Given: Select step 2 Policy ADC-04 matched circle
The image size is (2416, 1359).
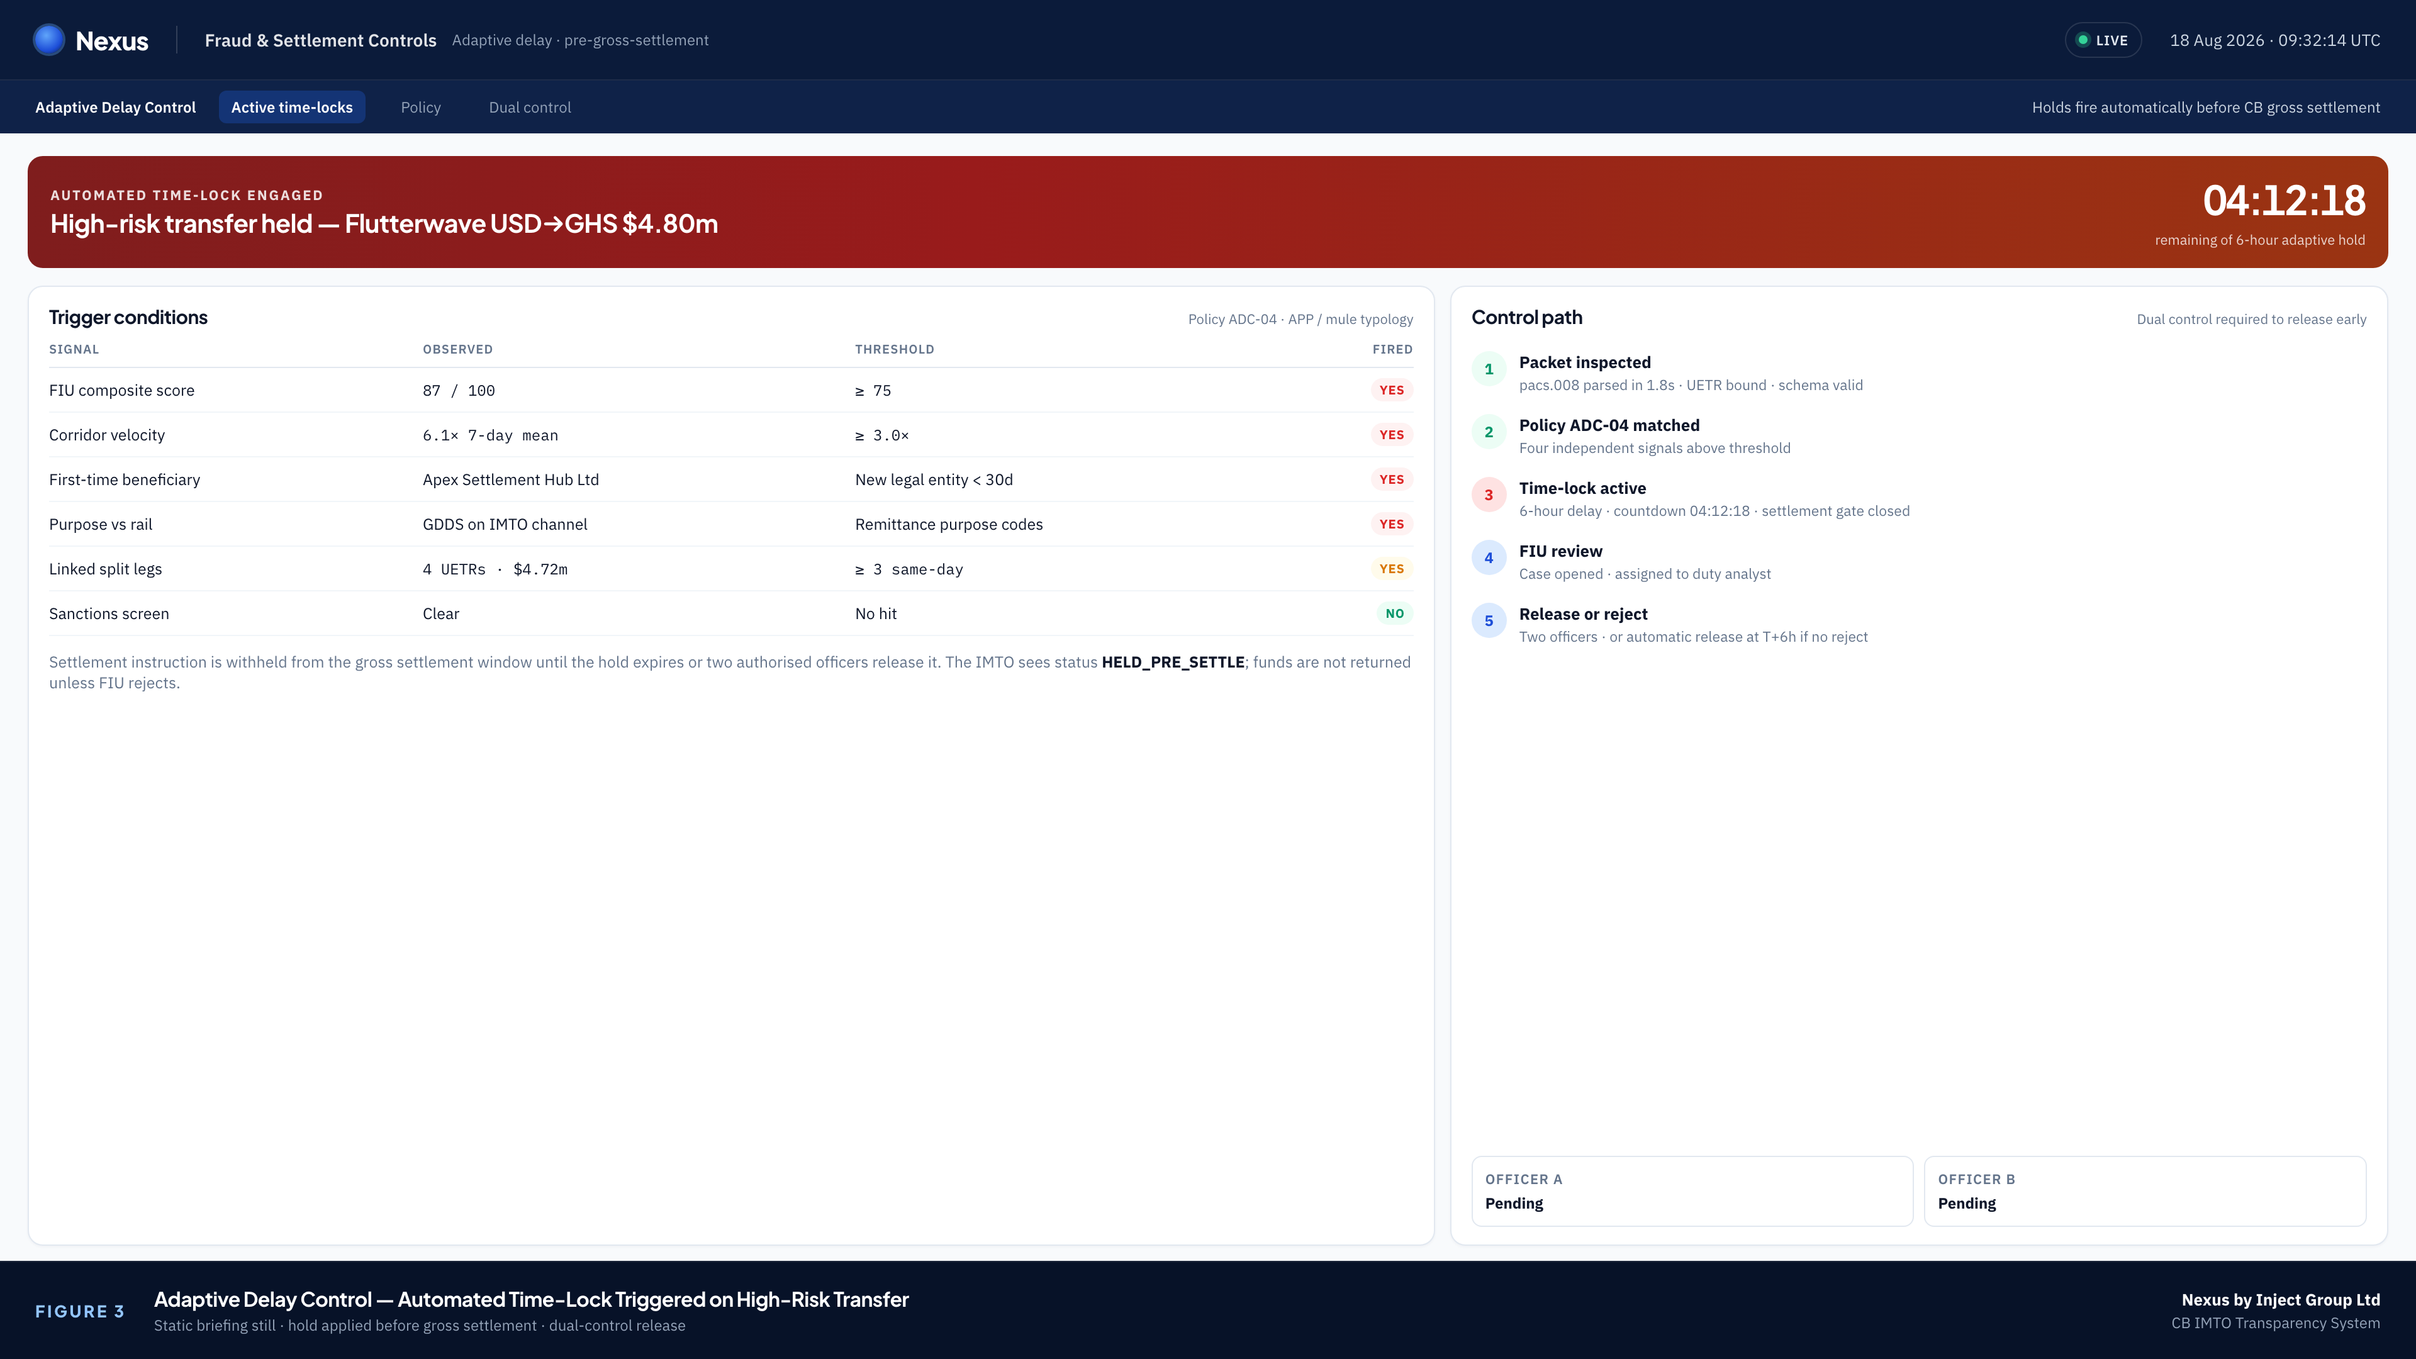Looking at the screenshot, I should [x=1489, y=432].
